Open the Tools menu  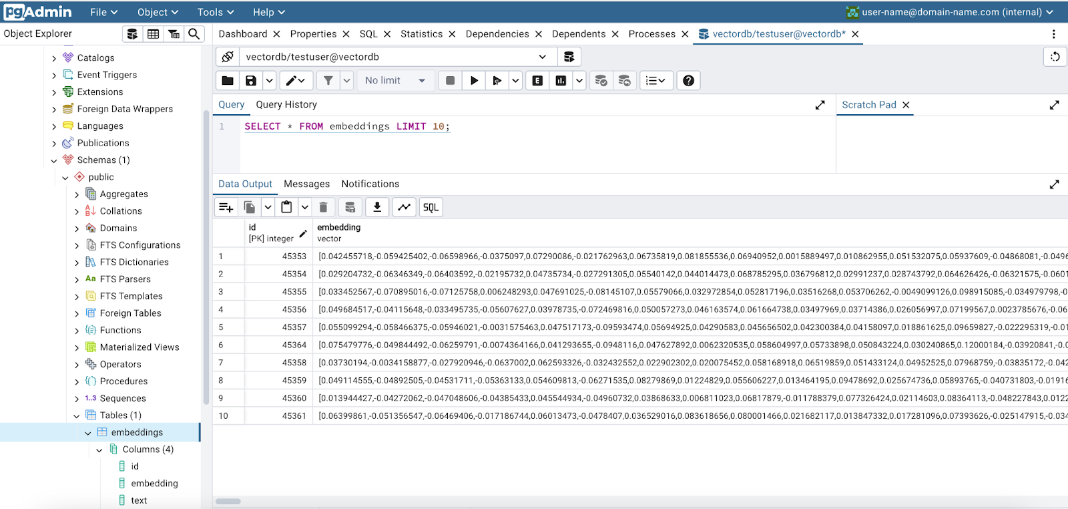(215, 12)
